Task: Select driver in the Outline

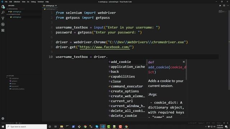Action: 14,83
